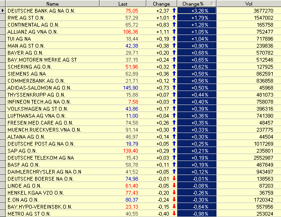Toggle sort arrow in Change% header
Image resolution: width=281 pixels, height=217 pixels.
point(212,4)
